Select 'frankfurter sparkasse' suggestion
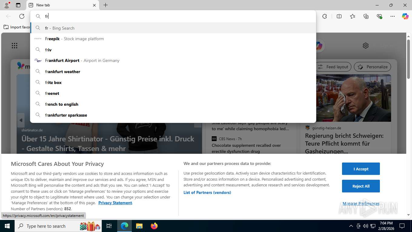This screenshot has width=412, height=232. 173,115
